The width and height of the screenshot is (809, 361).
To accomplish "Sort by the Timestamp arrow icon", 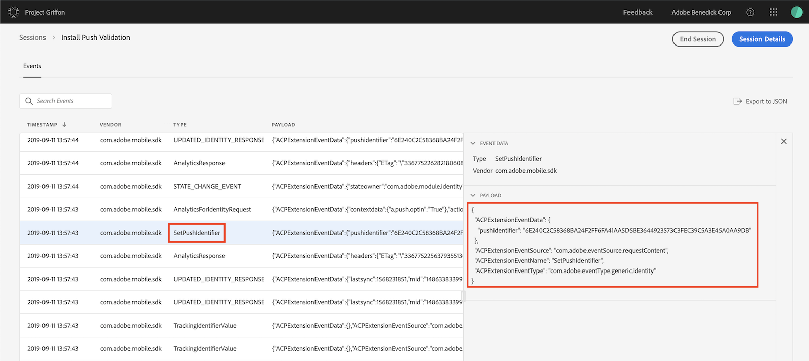I will point(64,125).
